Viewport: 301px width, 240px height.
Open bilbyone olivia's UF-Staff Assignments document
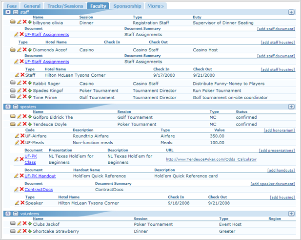click(x=47, y=35)
